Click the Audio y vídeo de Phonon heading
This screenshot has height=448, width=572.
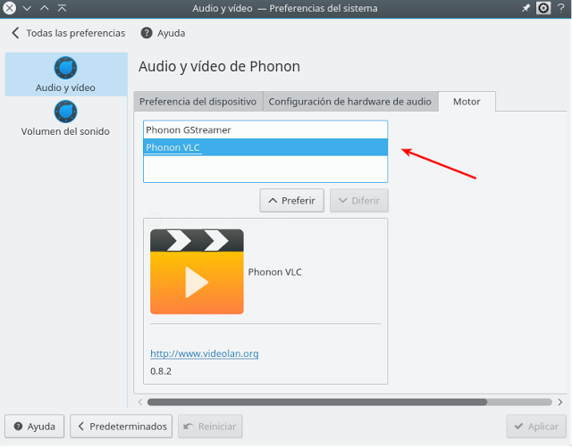tap(219, 67)
